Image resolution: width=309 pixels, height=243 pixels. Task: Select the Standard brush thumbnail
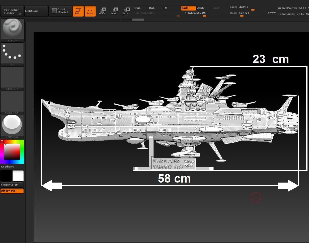tap(13, 28)
